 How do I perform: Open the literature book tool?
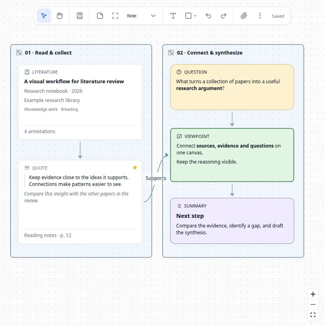click(79, 16)
